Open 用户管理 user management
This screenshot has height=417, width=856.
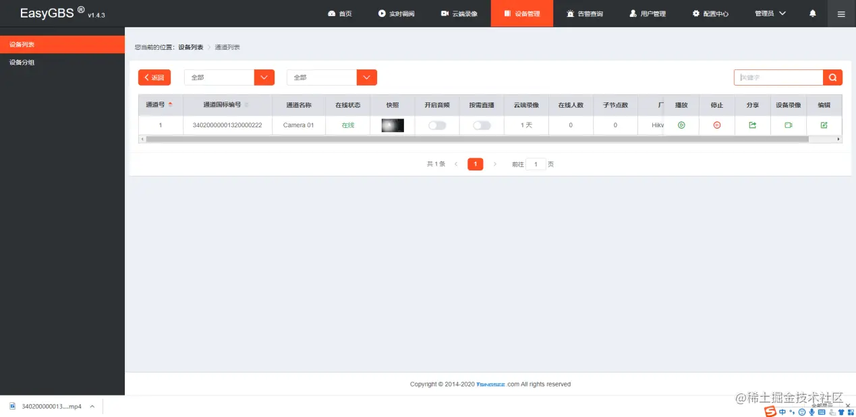pyautogui.click(x=648, y=13)
